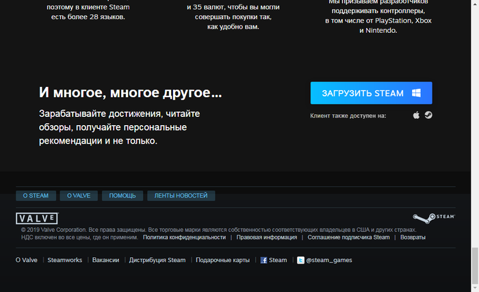Screen dimensions: 479x292
Task: Open the Возвраты link
Action: (x=413, y=237)
